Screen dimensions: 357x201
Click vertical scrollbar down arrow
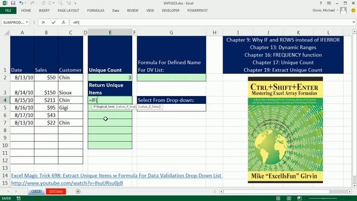[x=355, y=186]
